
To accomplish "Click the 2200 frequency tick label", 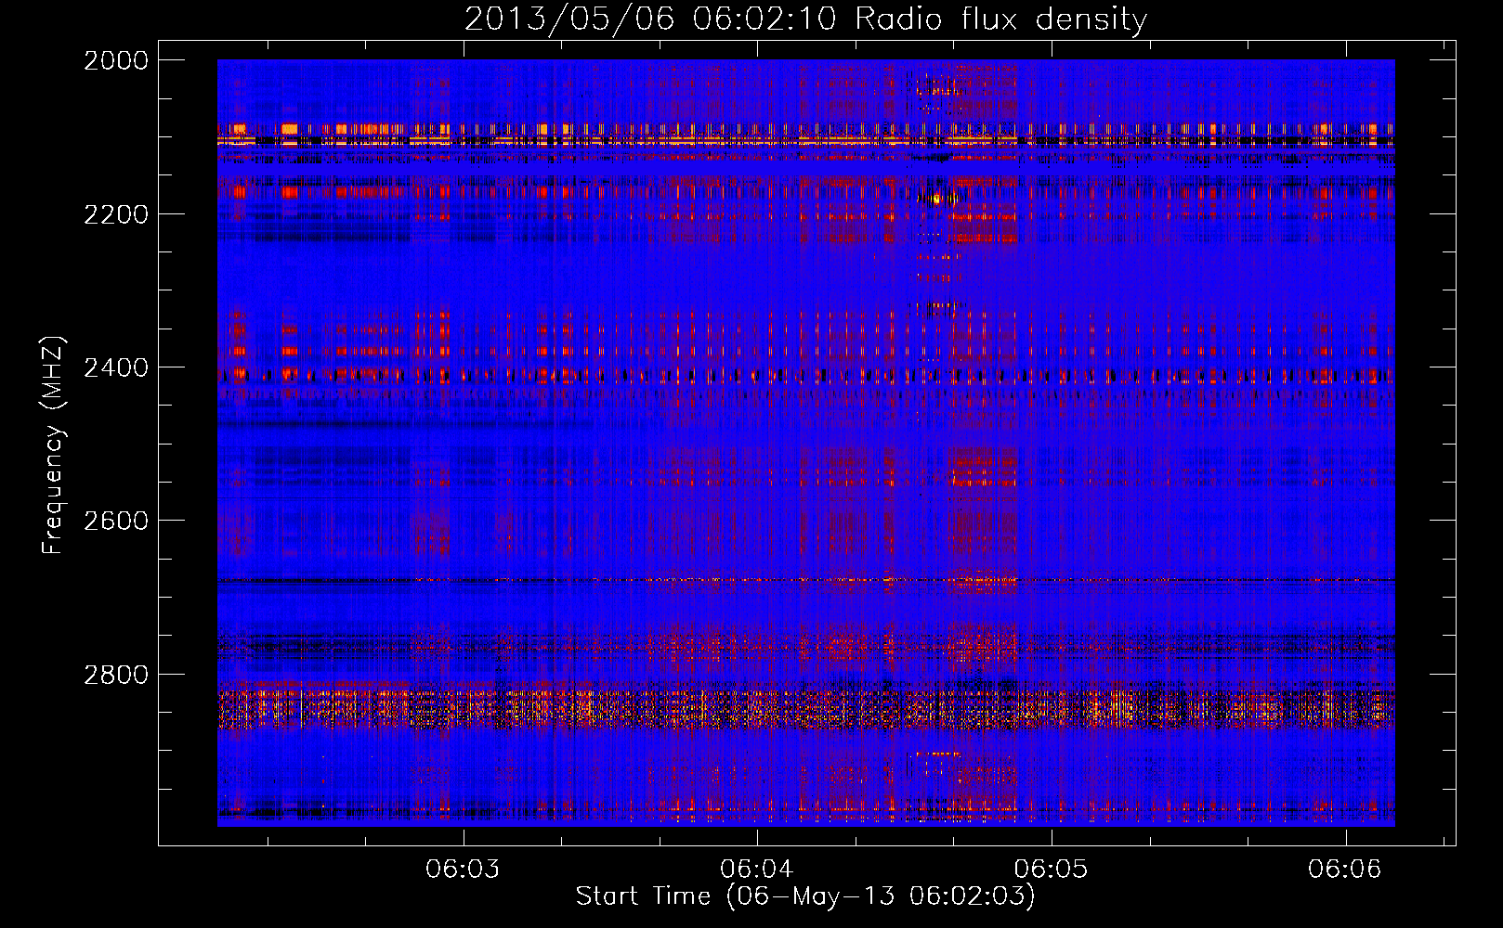I will pos(116,214).
